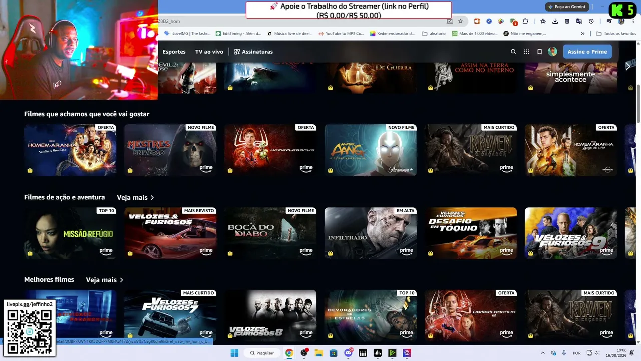Open the watchlist bookmark icon

click(539, 52)
